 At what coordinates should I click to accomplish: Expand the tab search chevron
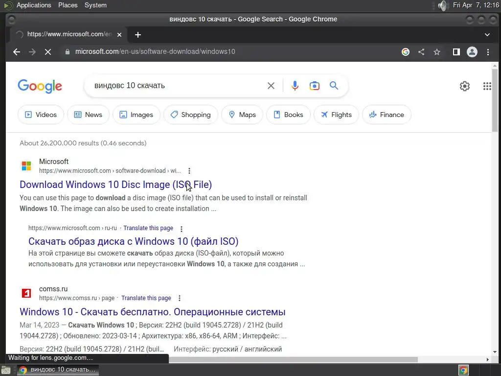click(487, 35)
